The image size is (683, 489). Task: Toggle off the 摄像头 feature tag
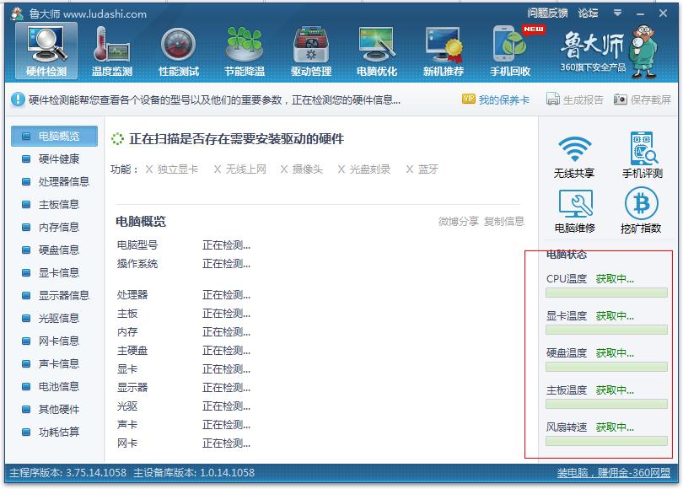click(x=283, y=169)
